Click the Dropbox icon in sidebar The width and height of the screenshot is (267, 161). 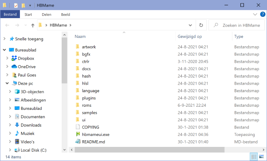(x=14, y=58)
